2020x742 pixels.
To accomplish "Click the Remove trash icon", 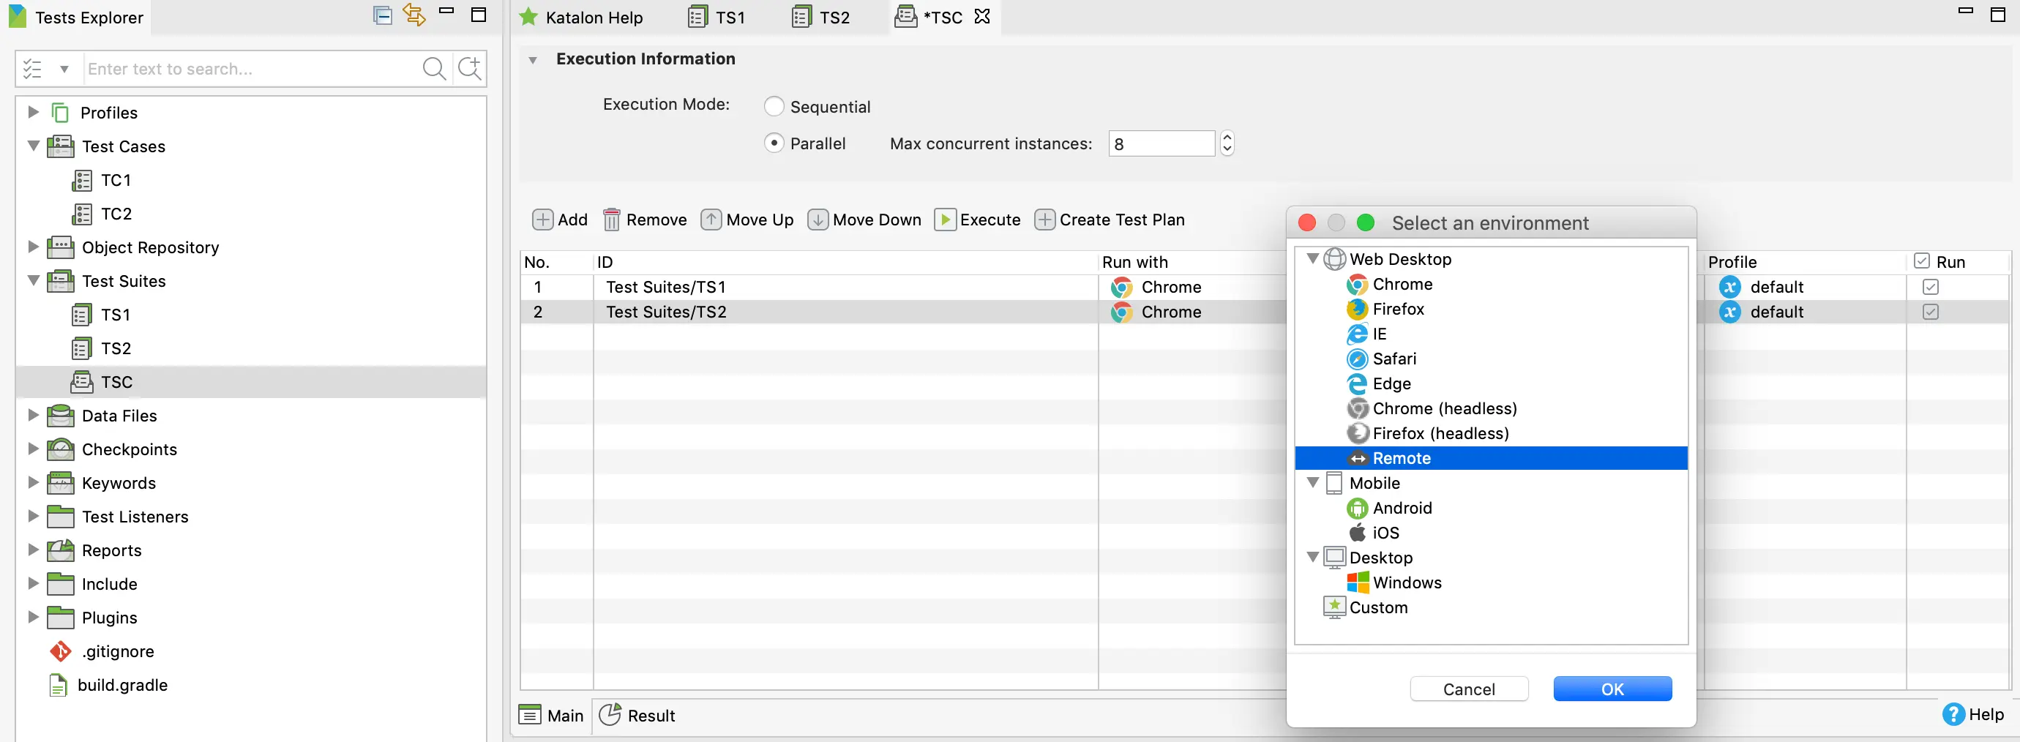I will [612, 220].
